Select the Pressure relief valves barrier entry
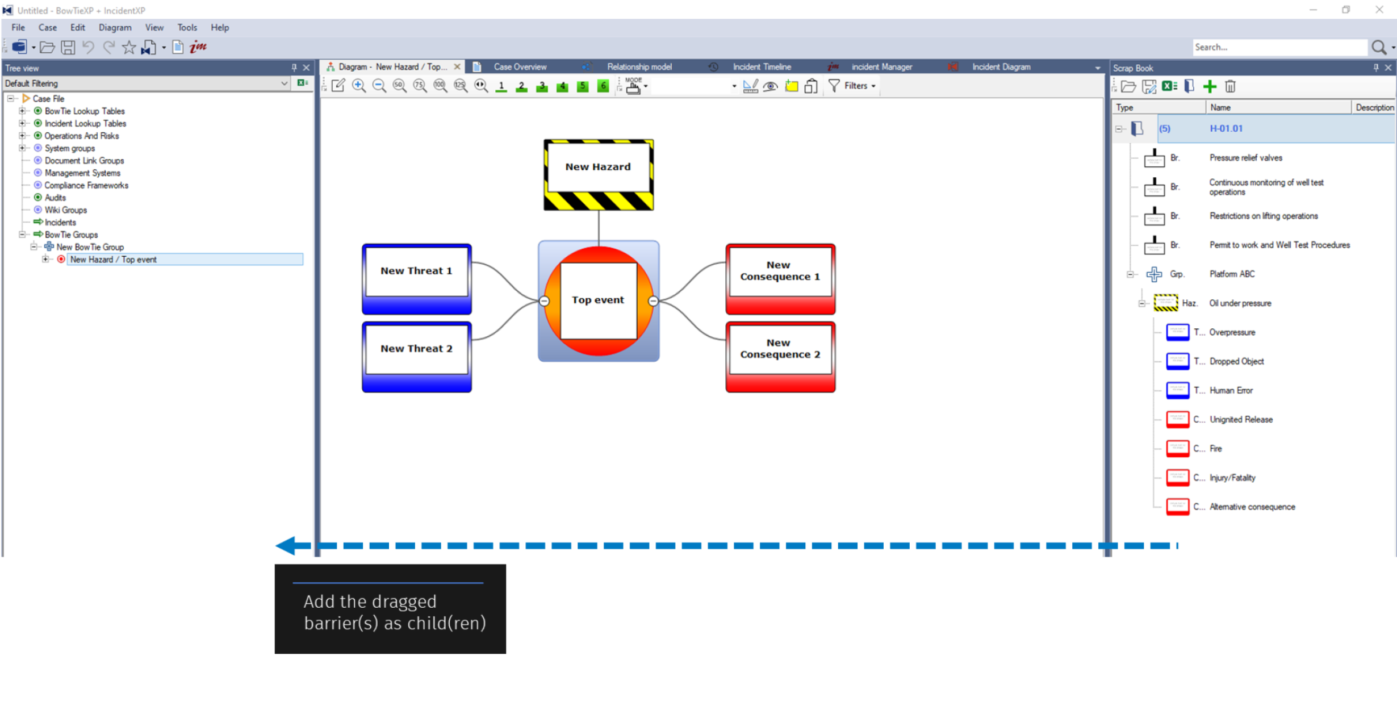 (x=1245, y=158)
